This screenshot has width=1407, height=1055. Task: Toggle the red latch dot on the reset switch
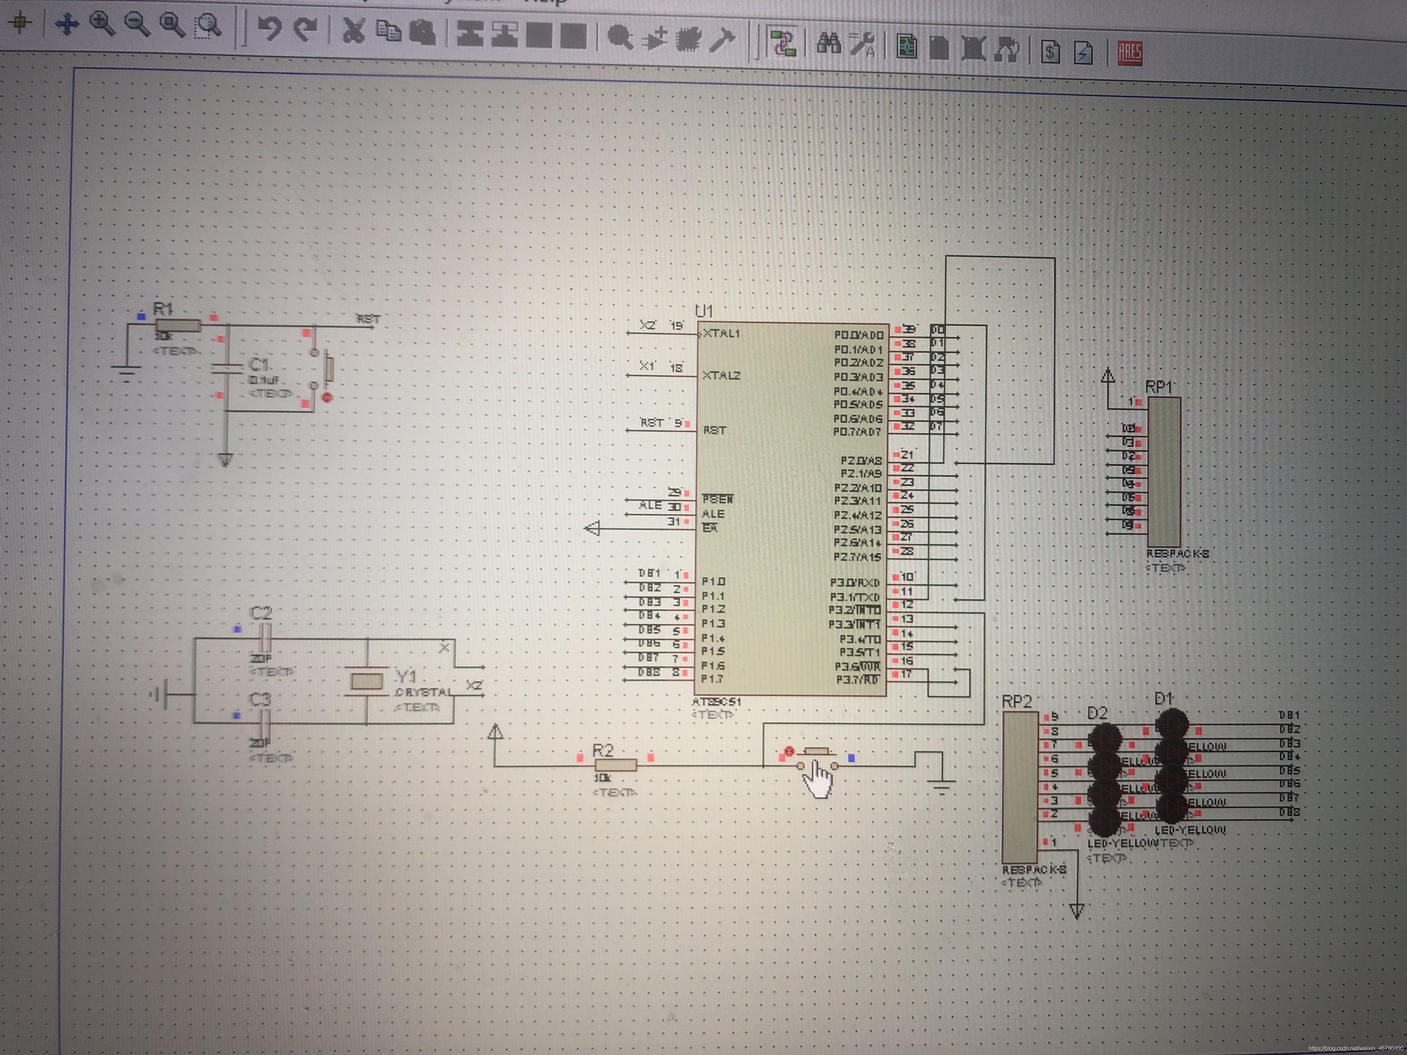tap(327, 397)
